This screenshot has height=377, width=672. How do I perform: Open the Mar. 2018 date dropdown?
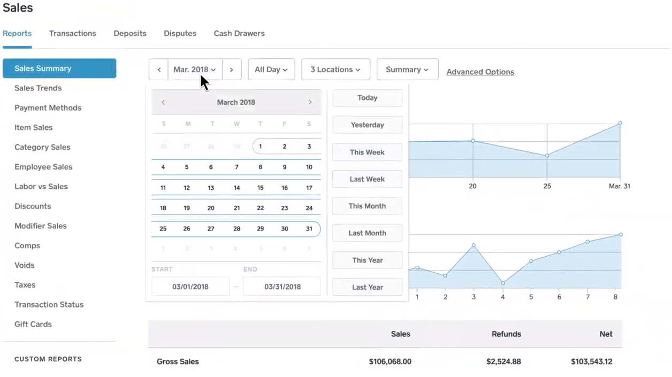194,69
